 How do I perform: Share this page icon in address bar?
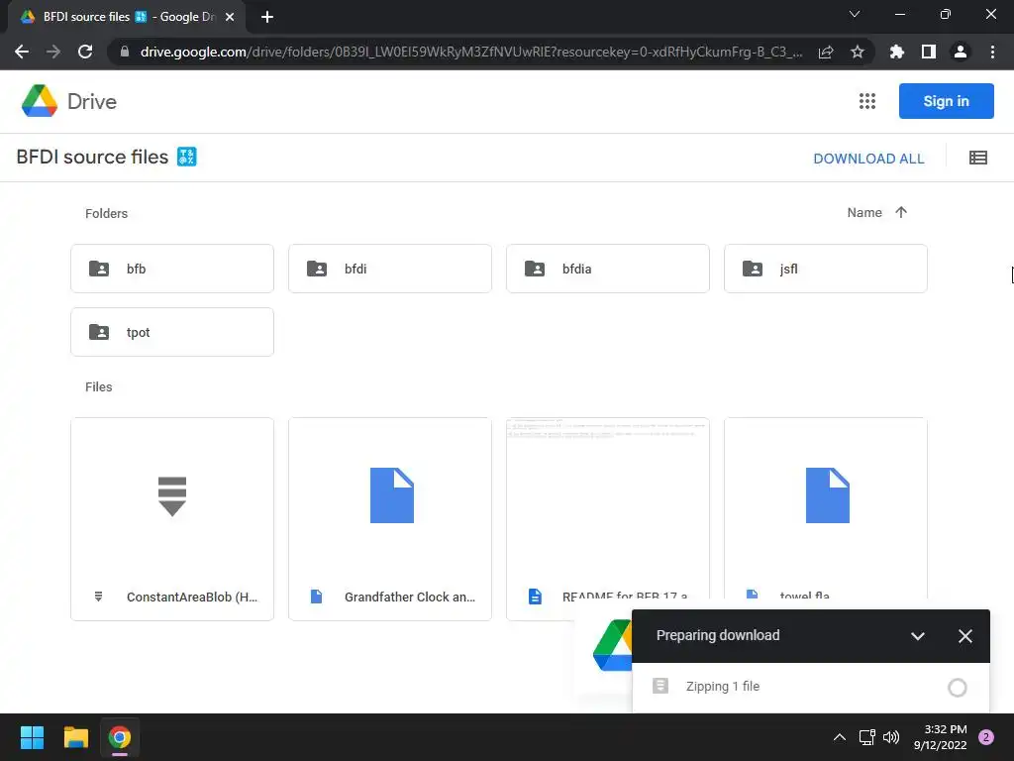826,52
